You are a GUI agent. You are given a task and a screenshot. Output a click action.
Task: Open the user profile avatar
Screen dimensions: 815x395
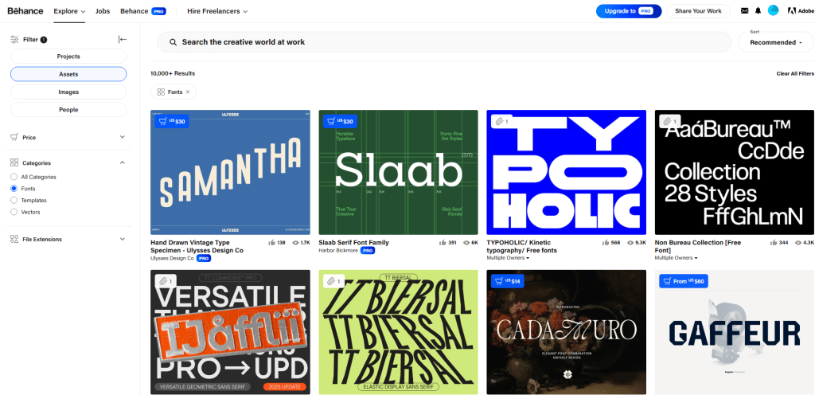[x=774, y=10]
